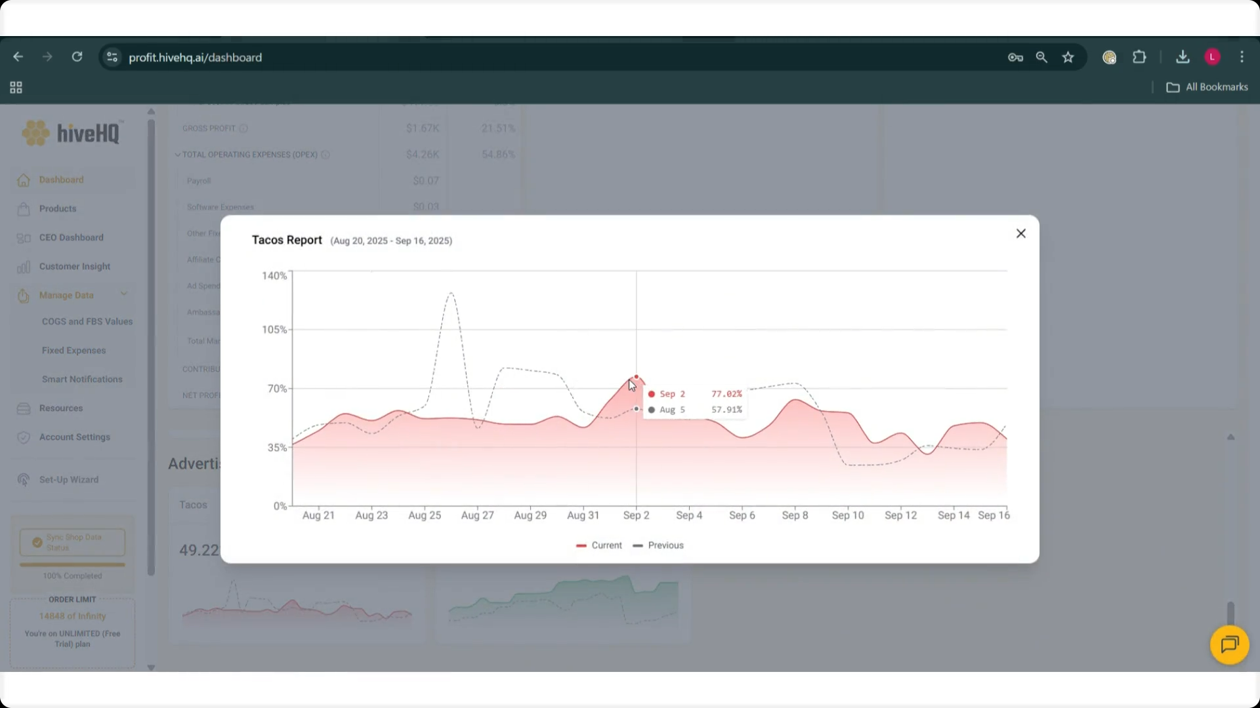Open the password key icon
Viewport: 1260px width, 708px height.
tap(1015, 57)
